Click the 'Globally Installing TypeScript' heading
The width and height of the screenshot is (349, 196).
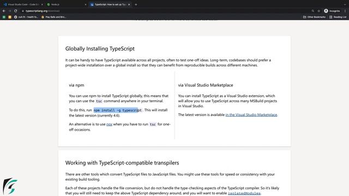click(100, 48)
